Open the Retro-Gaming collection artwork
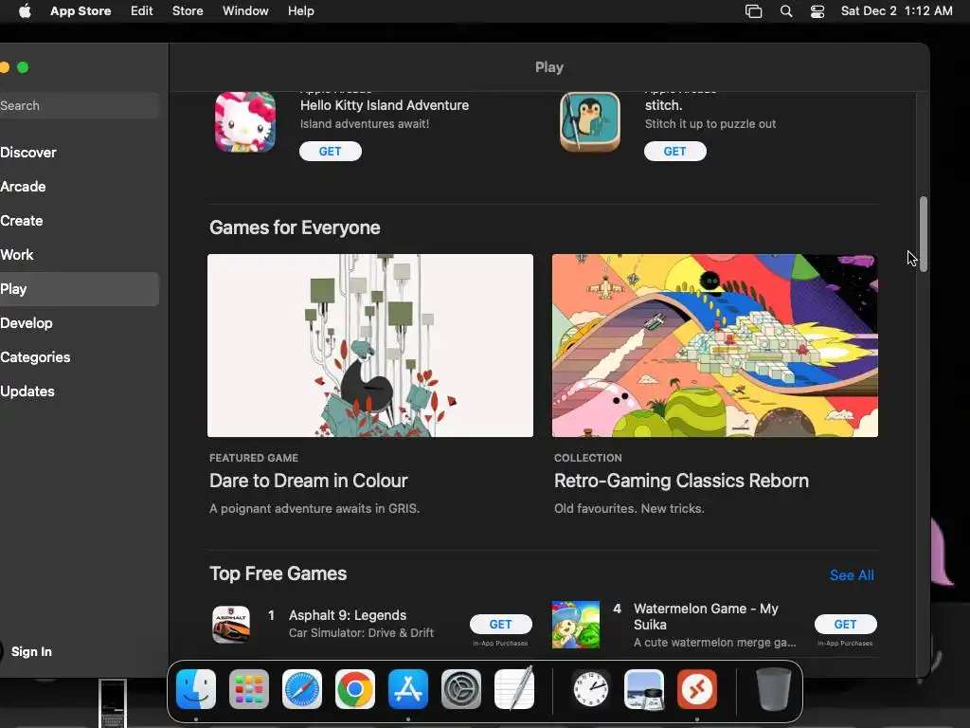970x728 pixels. pyautogui.click(x=714, y=345)
